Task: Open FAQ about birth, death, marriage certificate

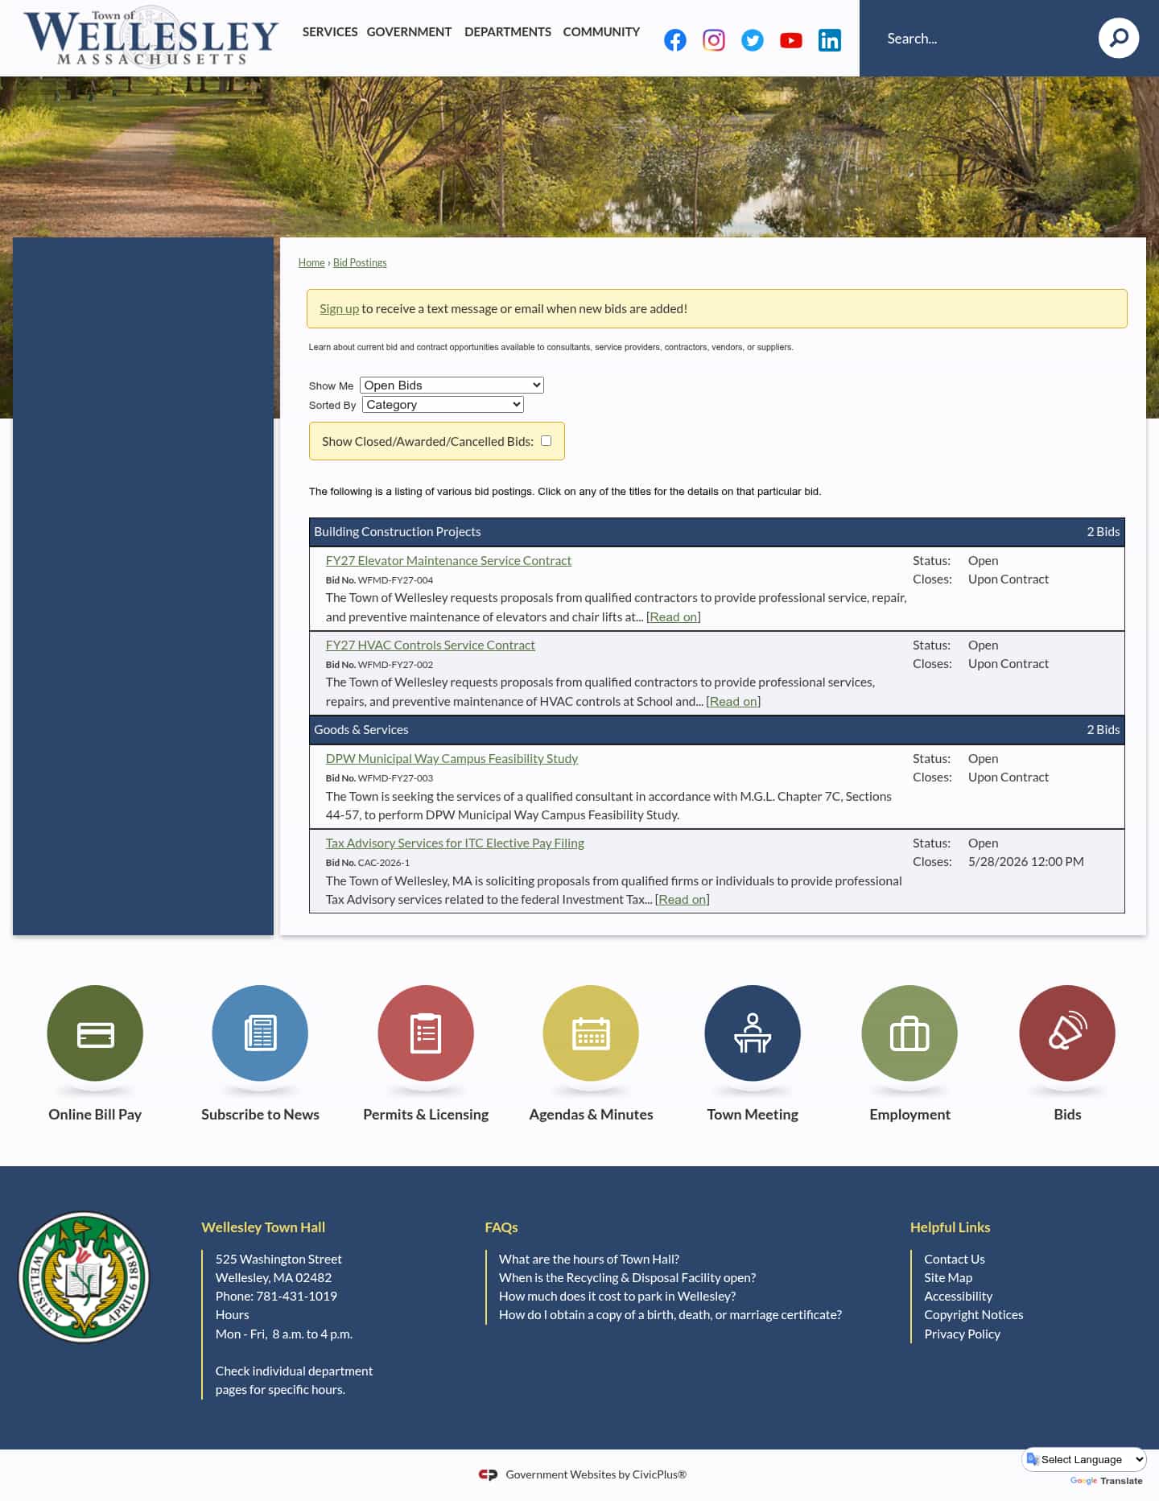Action: (x=670, y=1315)
